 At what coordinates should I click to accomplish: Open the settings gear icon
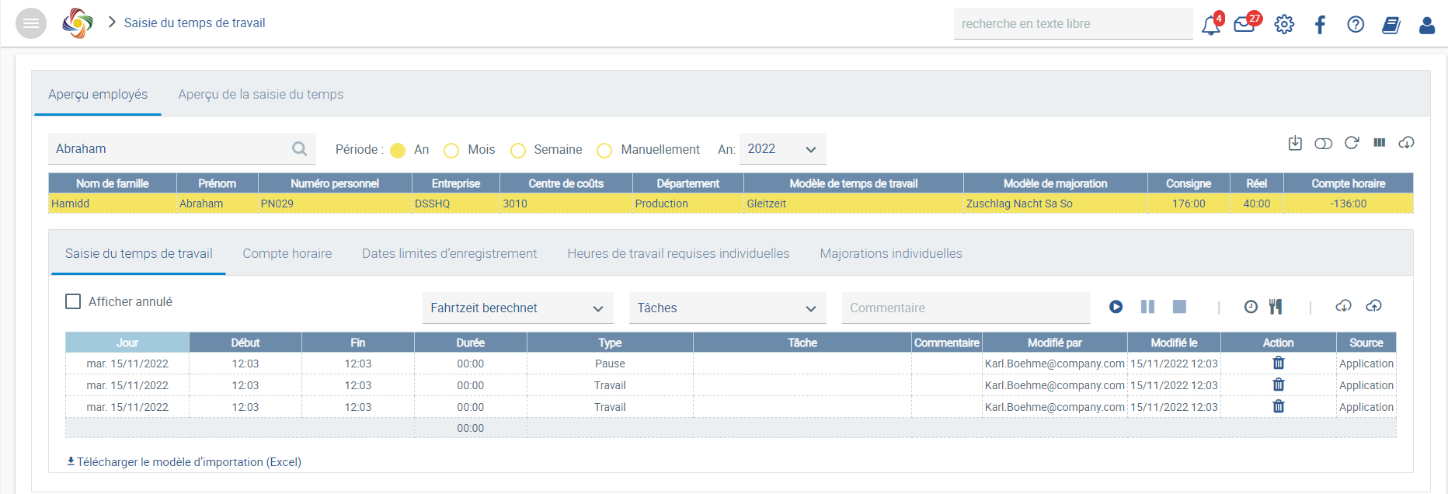click(1284, 25)
